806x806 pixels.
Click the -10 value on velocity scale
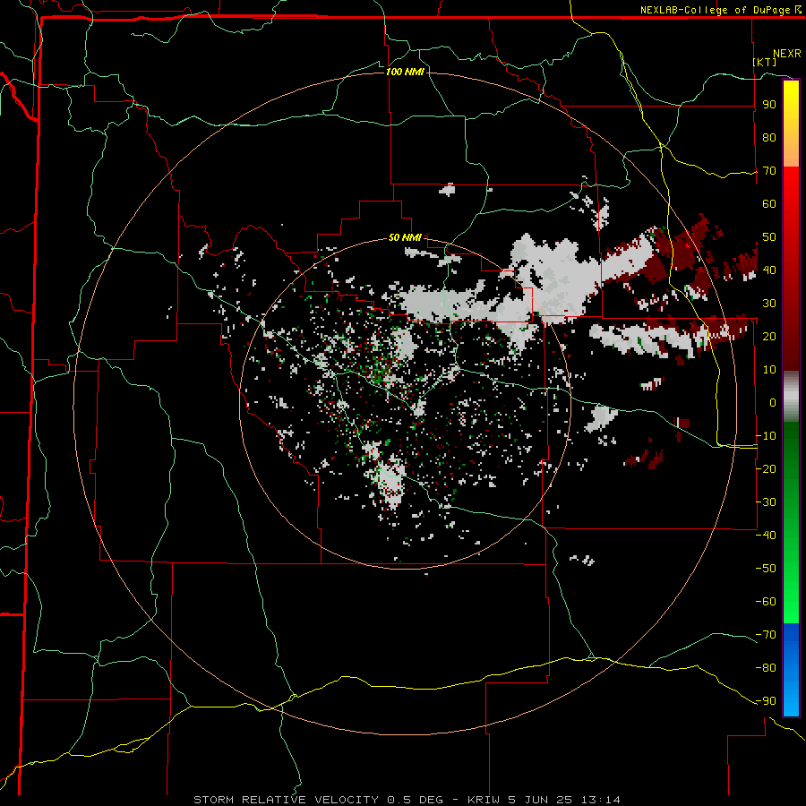(766, 436)
